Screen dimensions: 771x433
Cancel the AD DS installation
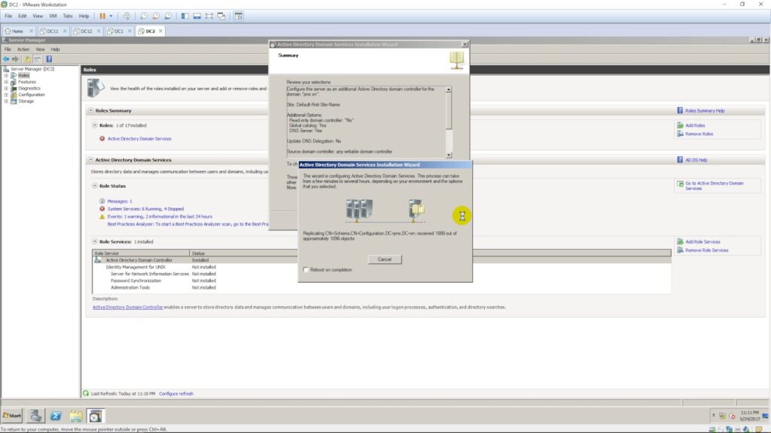(x=385, y=259)
